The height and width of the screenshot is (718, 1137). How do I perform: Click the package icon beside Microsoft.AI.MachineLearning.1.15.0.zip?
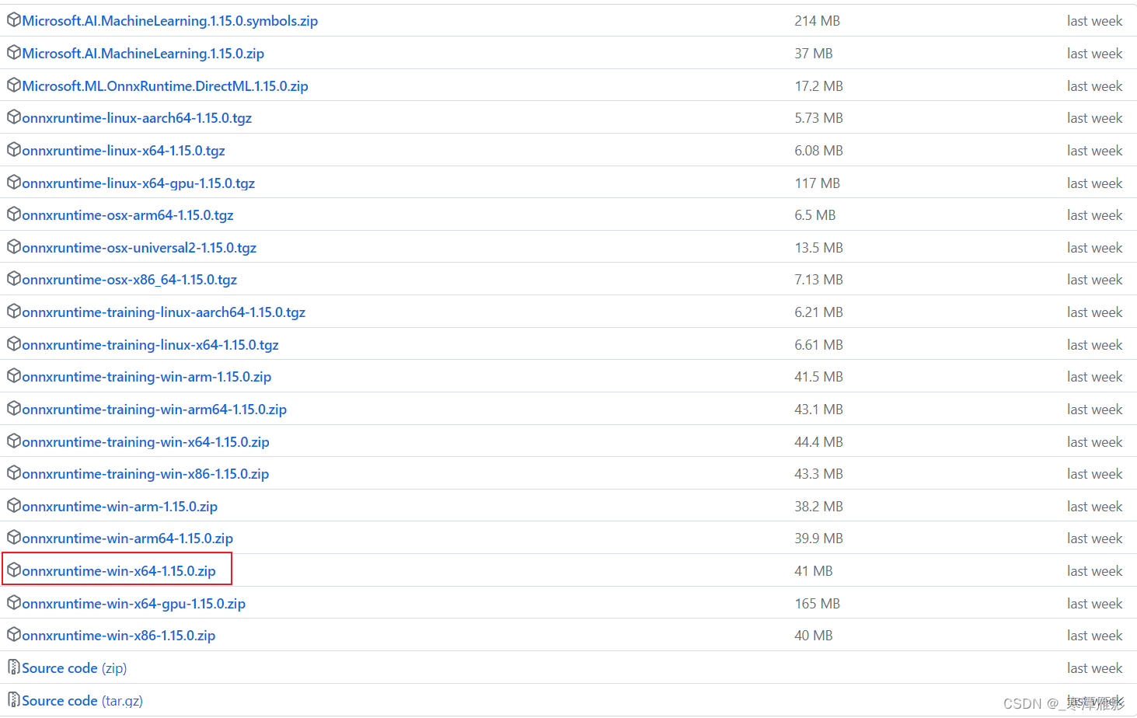(x=14, y=52)
